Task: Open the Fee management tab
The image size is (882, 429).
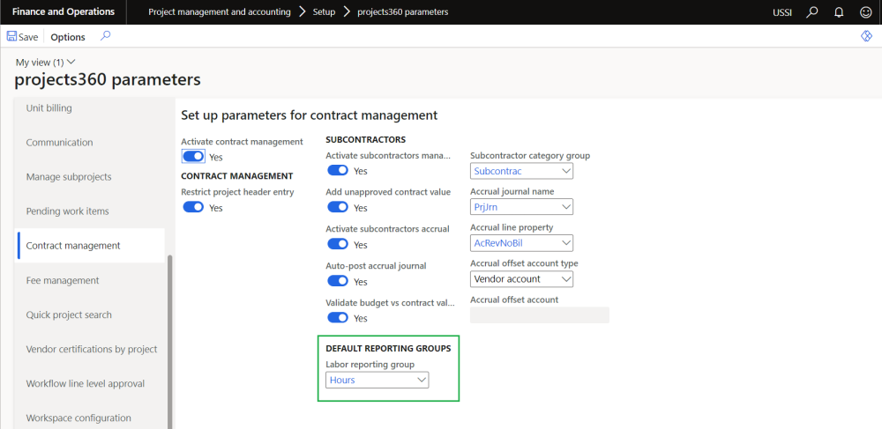Action: [63, 280]
